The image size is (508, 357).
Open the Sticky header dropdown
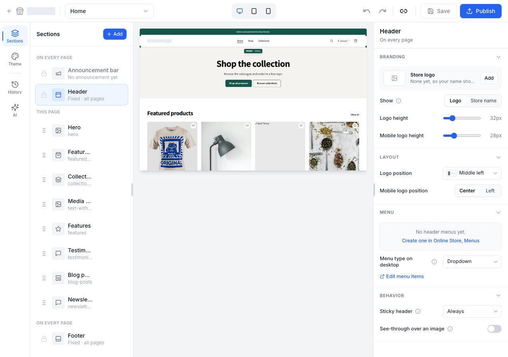coord(472,311)
